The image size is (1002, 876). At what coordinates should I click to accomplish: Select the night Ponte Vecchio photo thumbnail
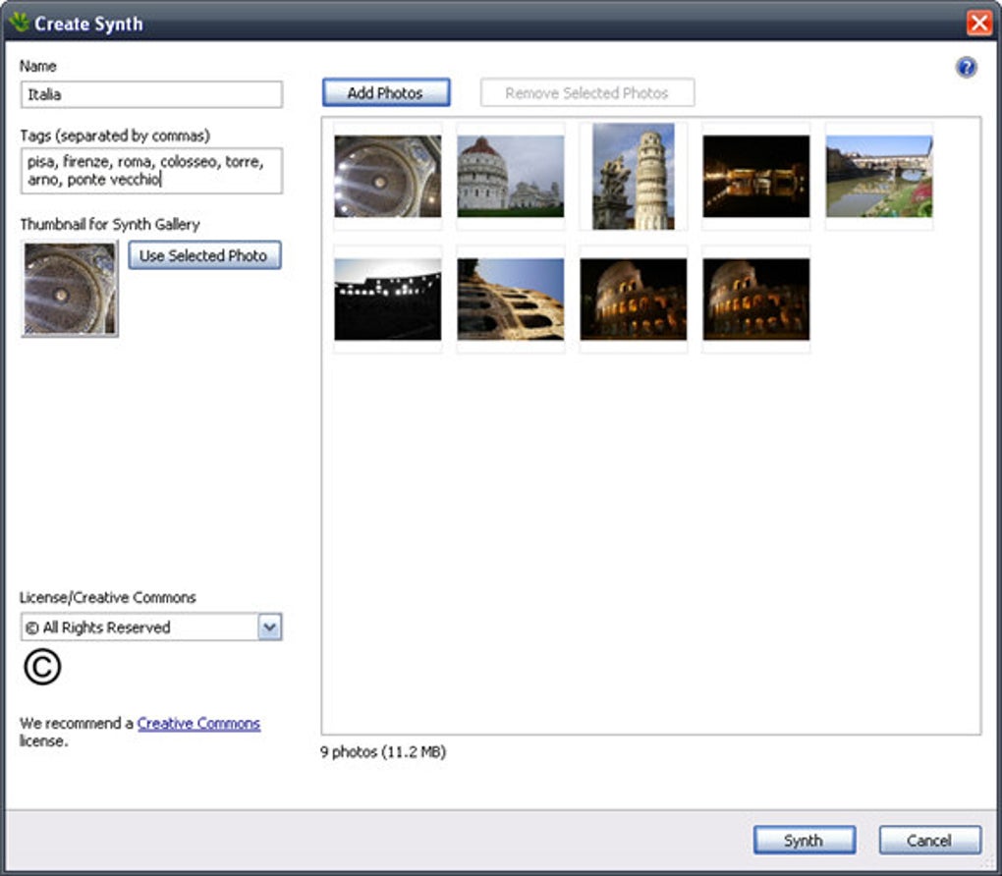point(756,177)
